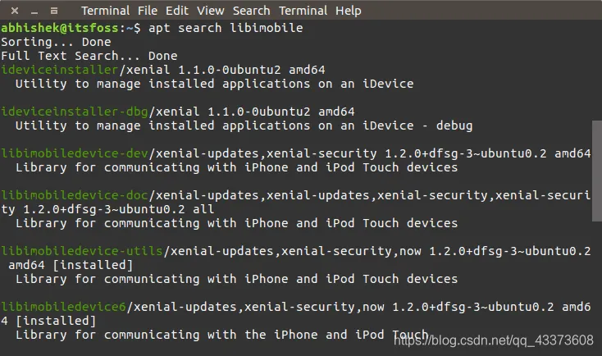
Task: Open the Search menu
Action: click(x=251, y=11)
